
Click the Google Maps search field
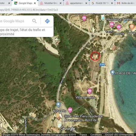click(x=15, y=21)
